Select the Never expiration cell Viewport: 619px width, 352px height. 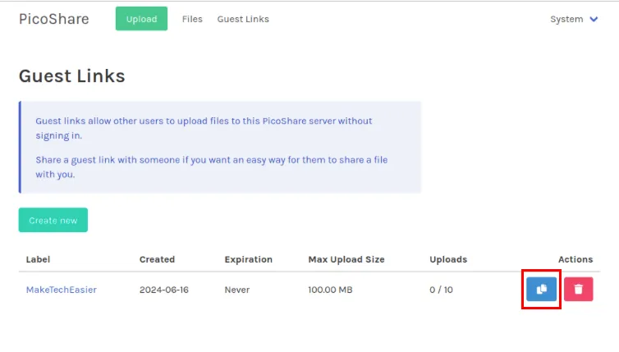pyautogui.click(x=237, y=290)
